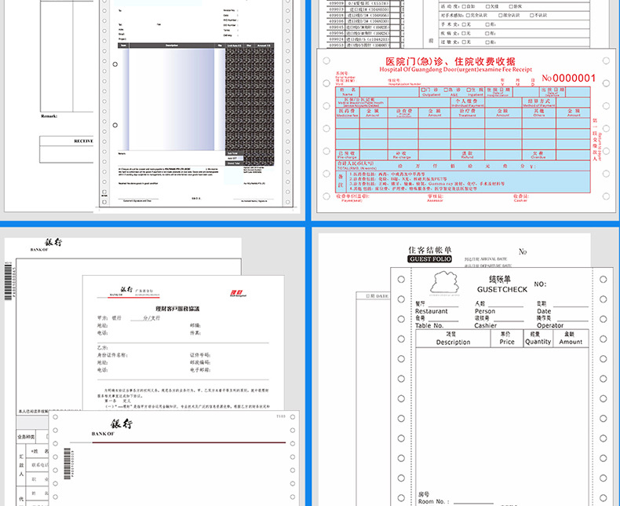The image size is (620, 506).
Task: Click the 日期 DATE label behind guest check
Action: click(377, 296)
